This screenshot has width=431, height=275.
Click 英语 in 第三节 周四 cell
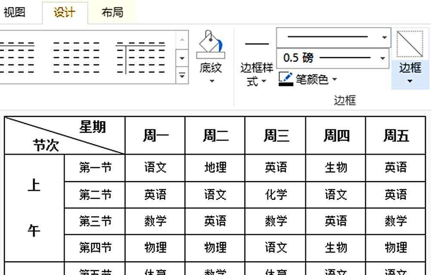point(336,221)
